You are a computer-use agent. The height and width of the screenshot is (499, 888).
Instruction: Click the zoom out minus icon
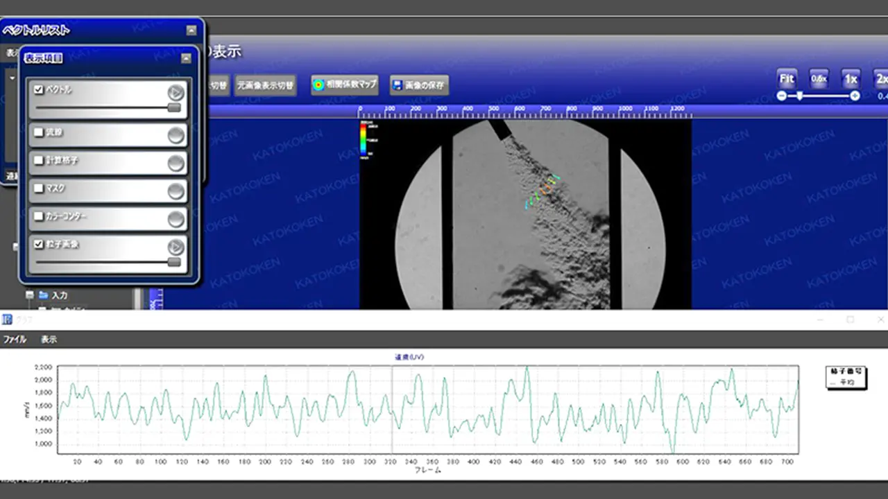[782, 96]
